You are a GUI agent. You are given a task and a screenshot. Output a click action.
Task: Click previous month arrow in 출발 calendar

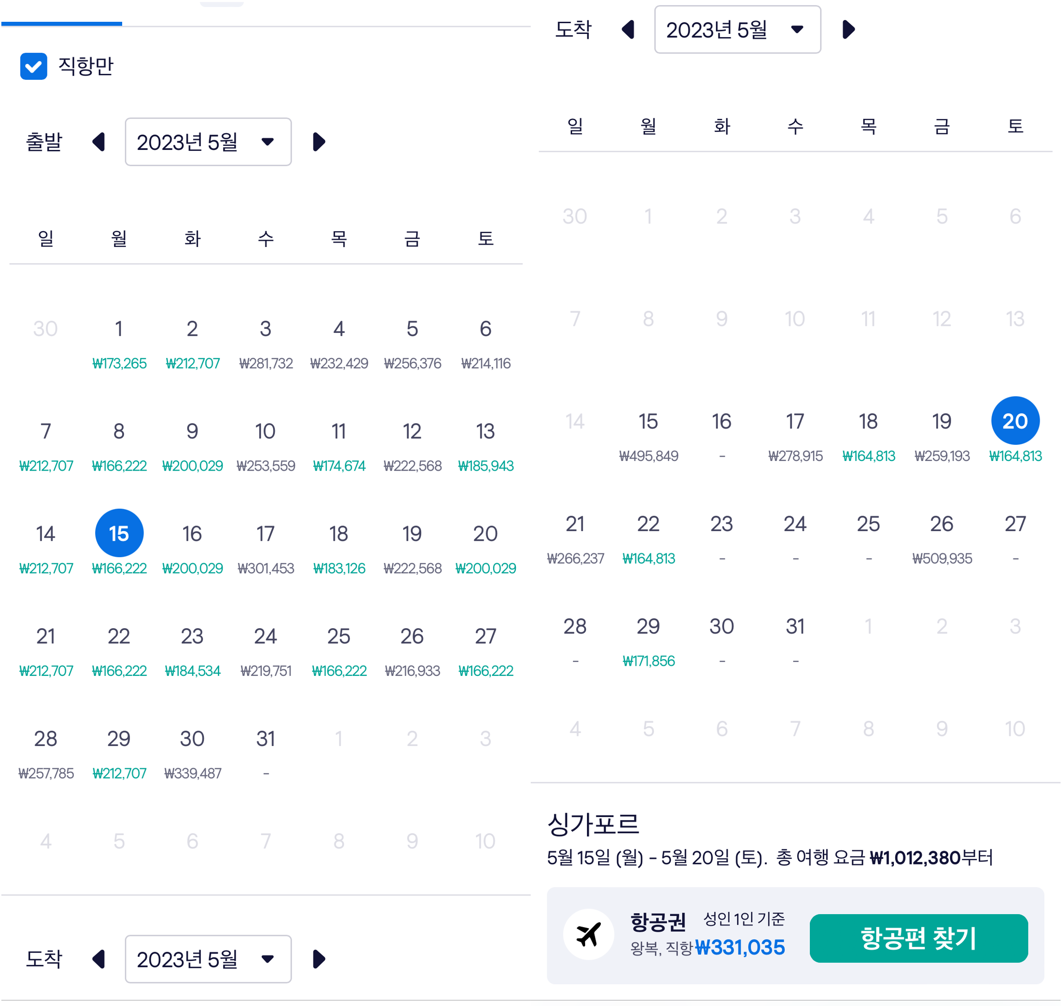(x=99, y=142)
